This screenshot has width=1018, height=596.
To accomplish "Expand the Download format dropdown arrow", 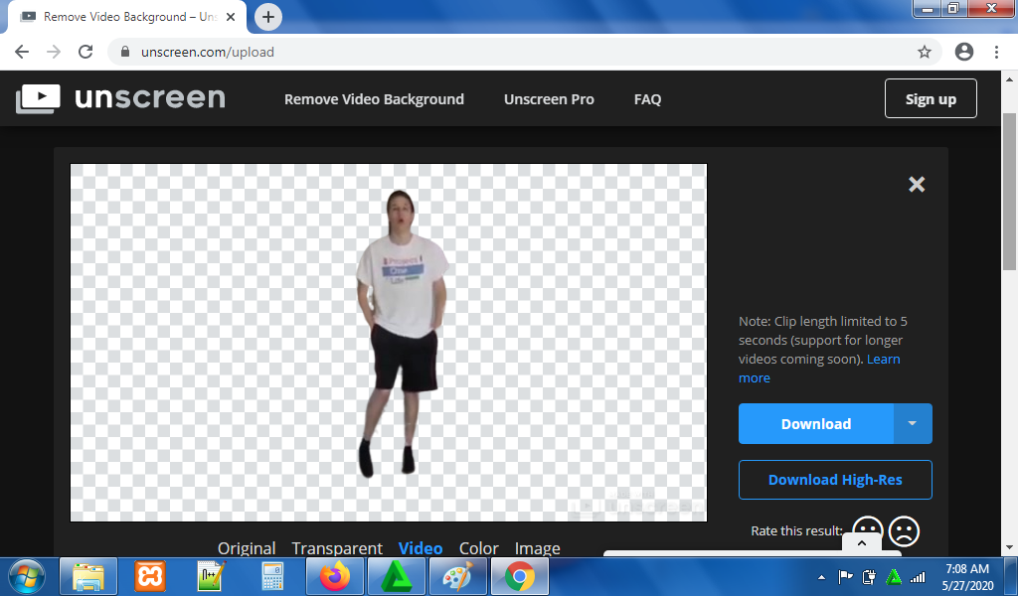I will [913, 423].
